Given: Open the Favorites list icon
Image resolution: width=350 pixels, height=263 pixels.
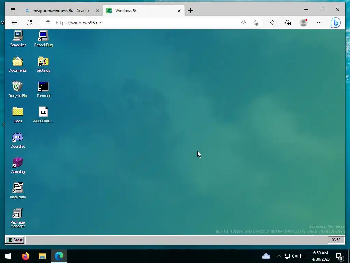Looking at the screenshot, I should tap(273, 23).
